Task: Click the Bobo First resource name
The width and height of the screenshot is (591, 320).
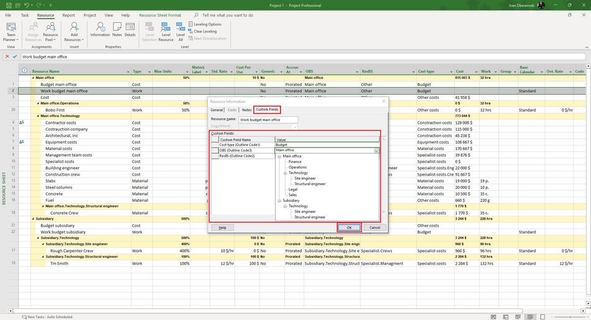Action: pos(55,110)
